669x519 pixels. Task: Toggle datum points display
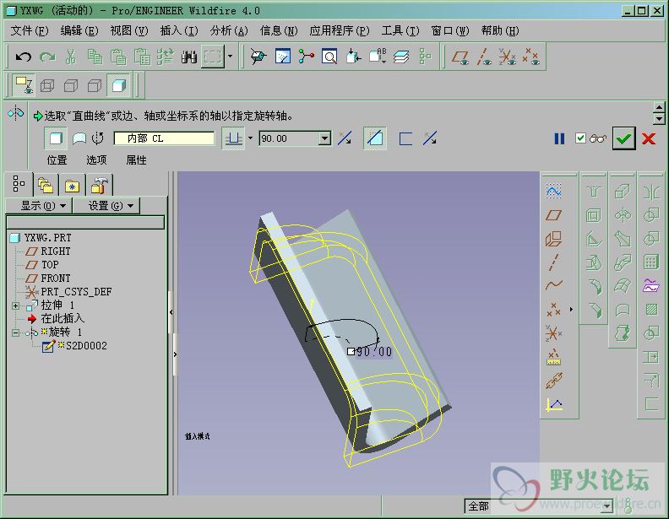pyautogui.click(x=531, y=57)
